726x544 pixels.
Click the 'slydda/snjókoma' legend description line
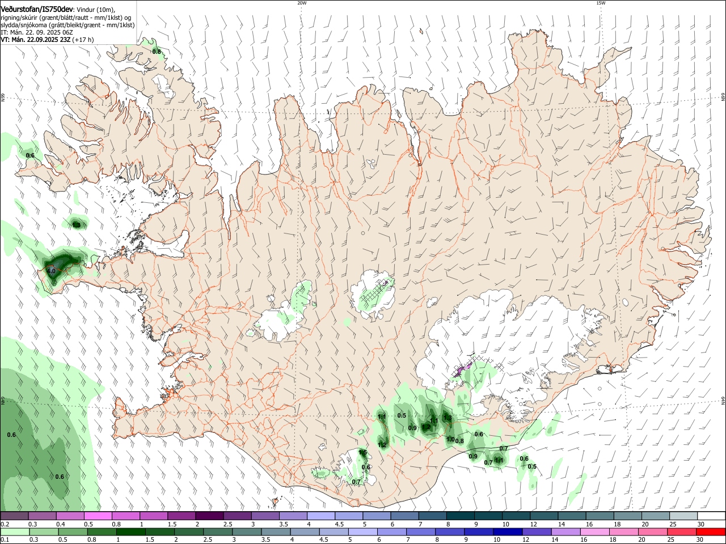[x=67, y=25]
